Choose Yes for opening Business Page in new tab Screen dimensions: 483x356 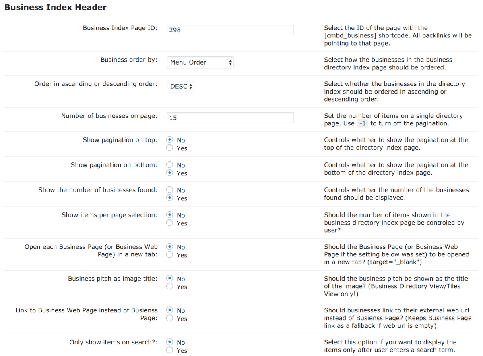click(170, 255)
